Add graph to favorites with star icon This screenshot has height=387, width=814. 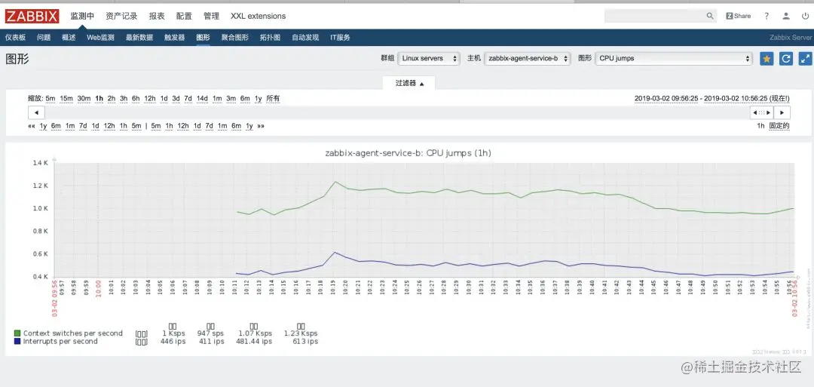(x=767, y=59)
